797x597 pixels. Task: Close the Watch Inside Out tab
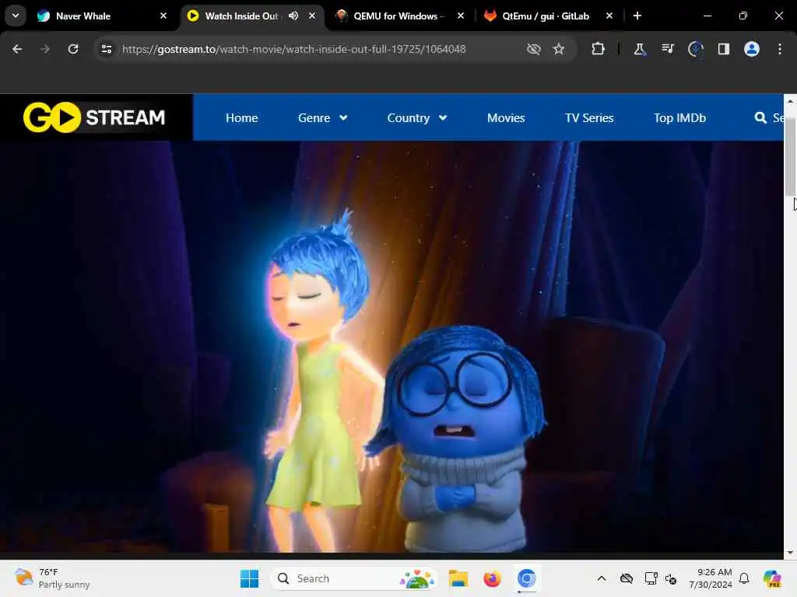click(312, 16)
